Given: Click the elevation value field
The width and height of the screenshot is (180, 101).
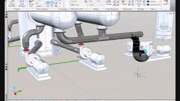Looking at the screenshot, I should (78, 1).
